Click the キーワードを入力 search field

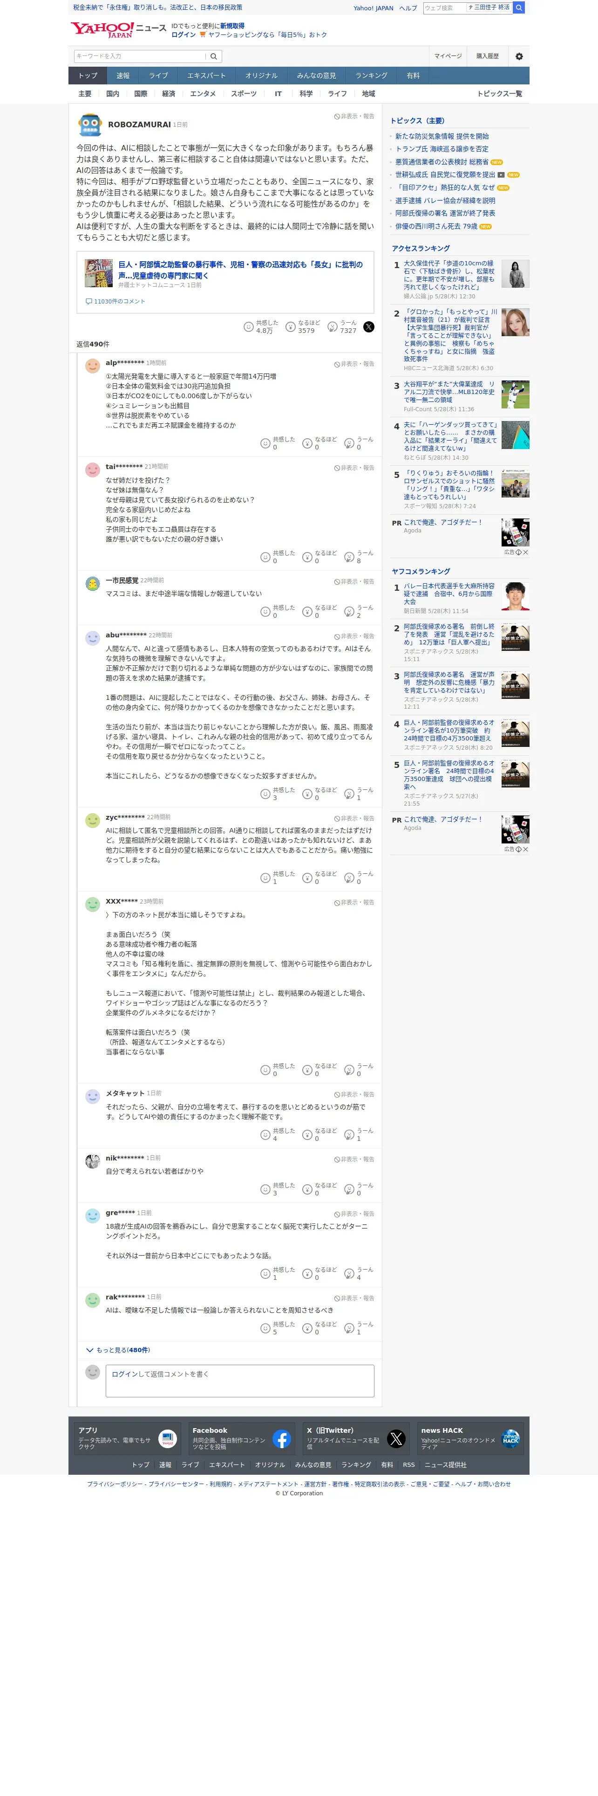140,56
